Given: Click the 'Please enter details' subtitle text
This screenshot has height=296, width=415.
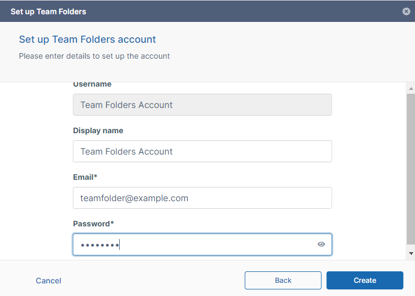Looking at the screenshot, I should (x=94, y=56).
